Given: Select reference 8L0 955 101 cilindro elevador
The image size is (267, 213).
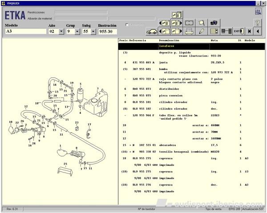Looking at the screenshot, I should 191,102.
